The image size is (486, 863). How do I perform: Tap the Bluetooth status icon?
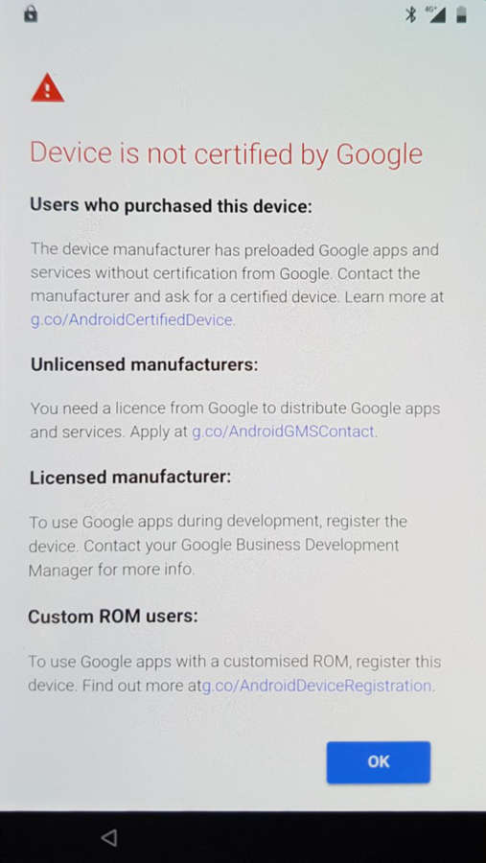point(410,14)
